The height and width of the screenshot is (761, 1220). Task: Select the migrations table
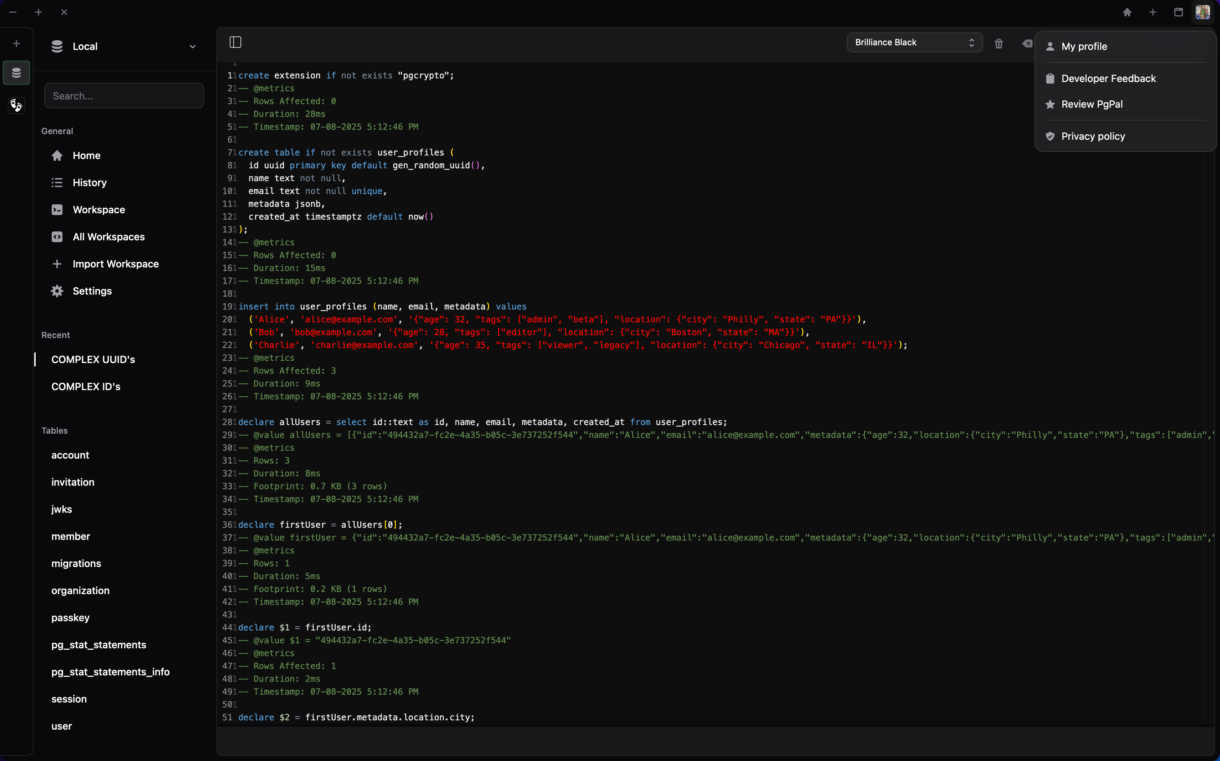click(x=124, y=564)
